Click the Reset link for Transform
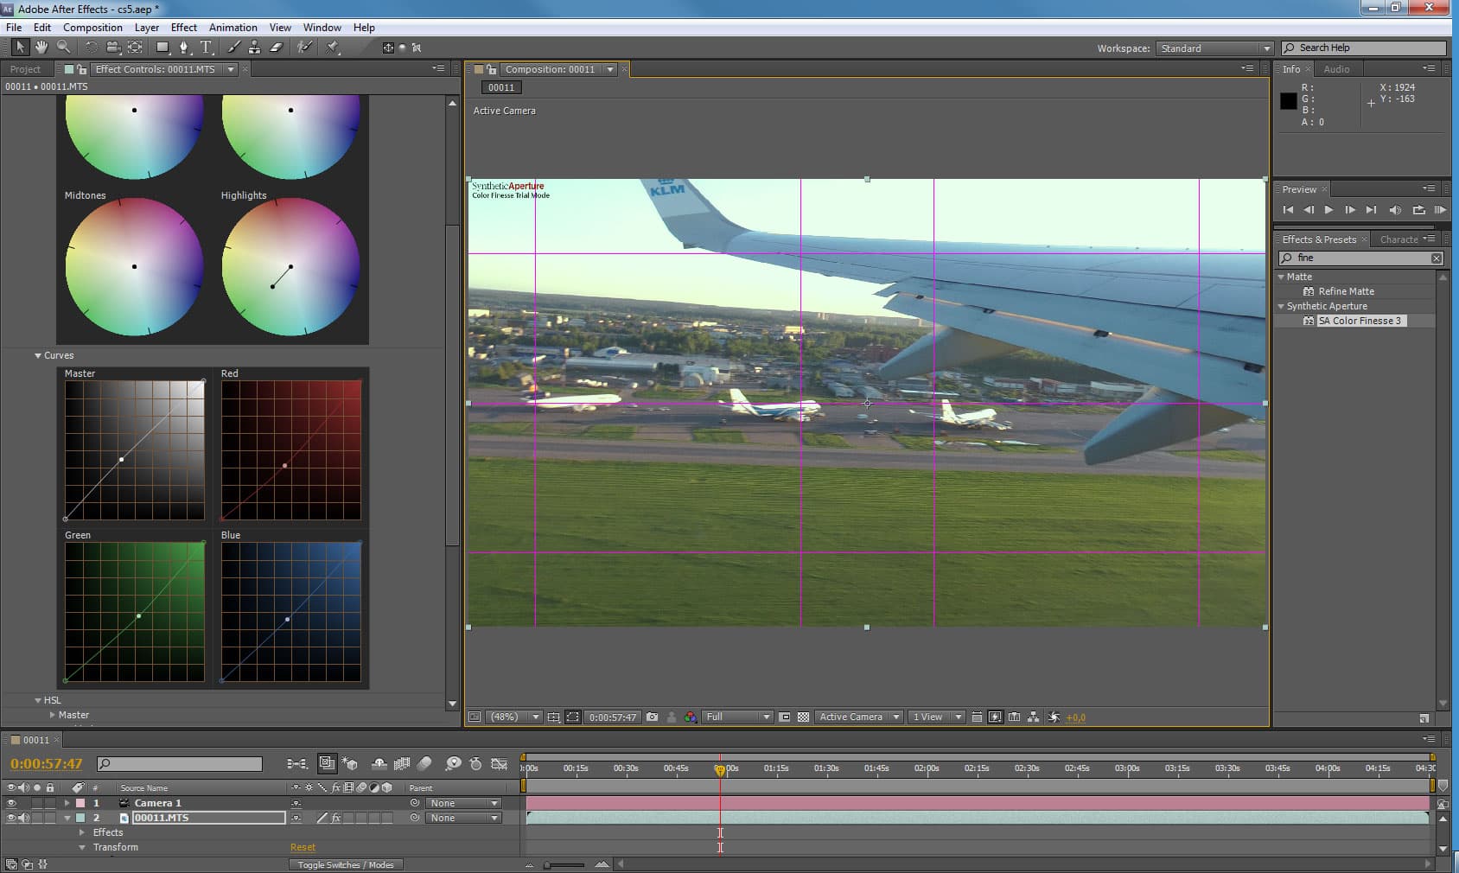 [303, 847]
